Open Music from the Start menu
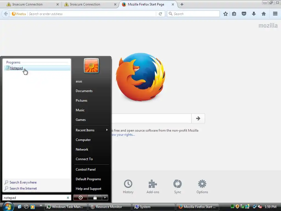This screenshot has height=211, width=281. coord(80,110)
